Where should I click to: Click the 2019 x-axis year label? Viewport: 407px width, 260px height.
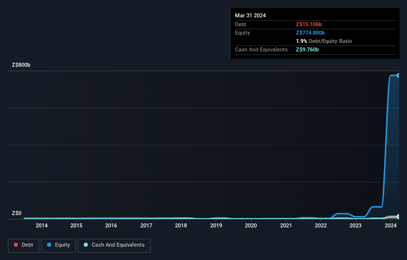pos(216,225)
